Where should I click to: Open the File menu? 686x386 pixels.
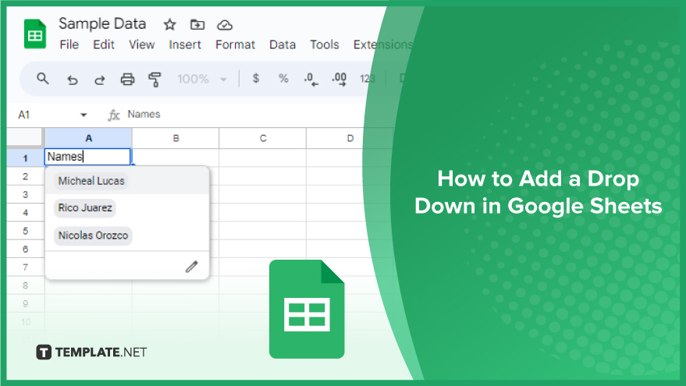(69, 44)
